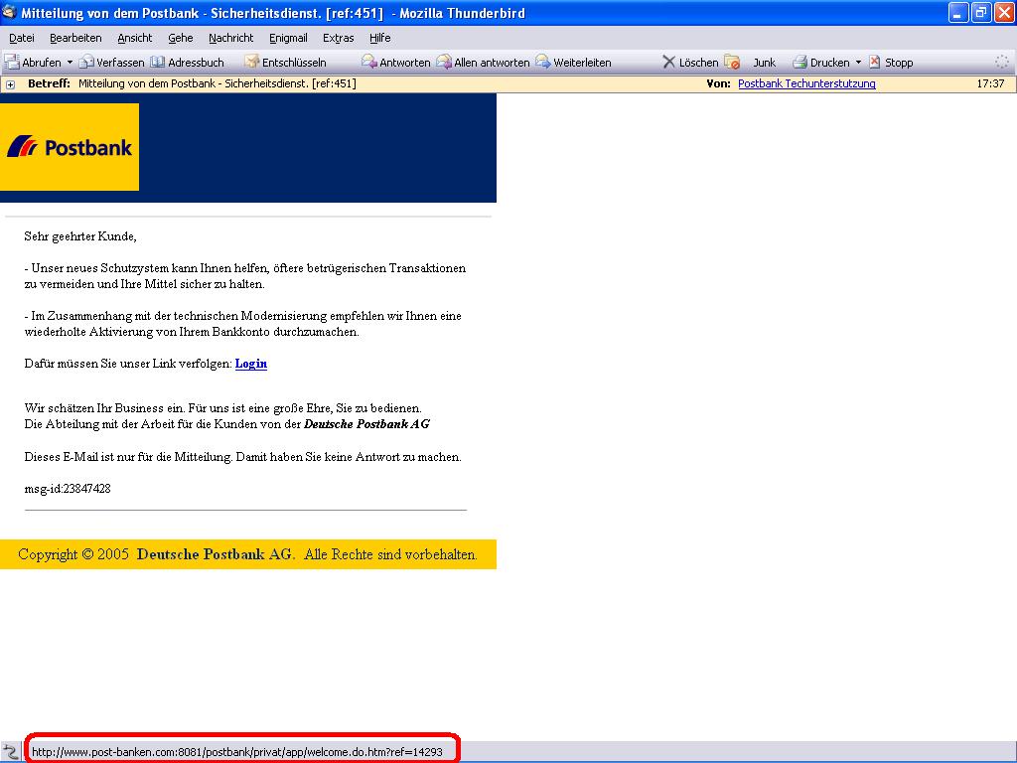Click the Antworten reply button
This screenshot has height=763, width=1017.
(395, 63)
